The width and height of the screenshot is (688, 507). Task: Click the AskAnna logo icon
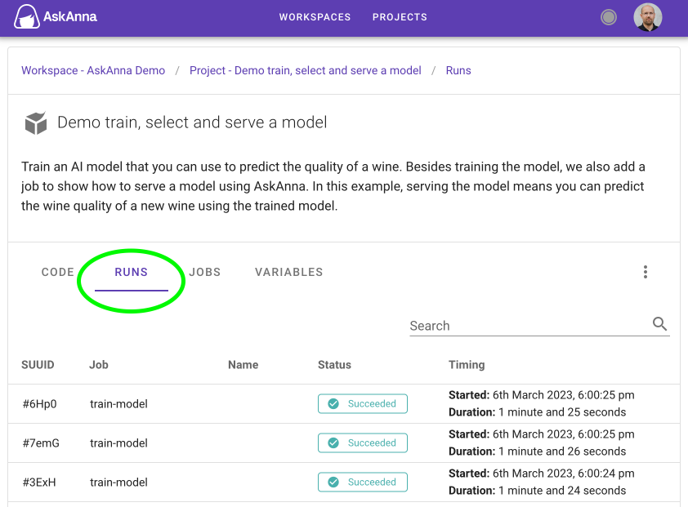[x=27, y=16]
